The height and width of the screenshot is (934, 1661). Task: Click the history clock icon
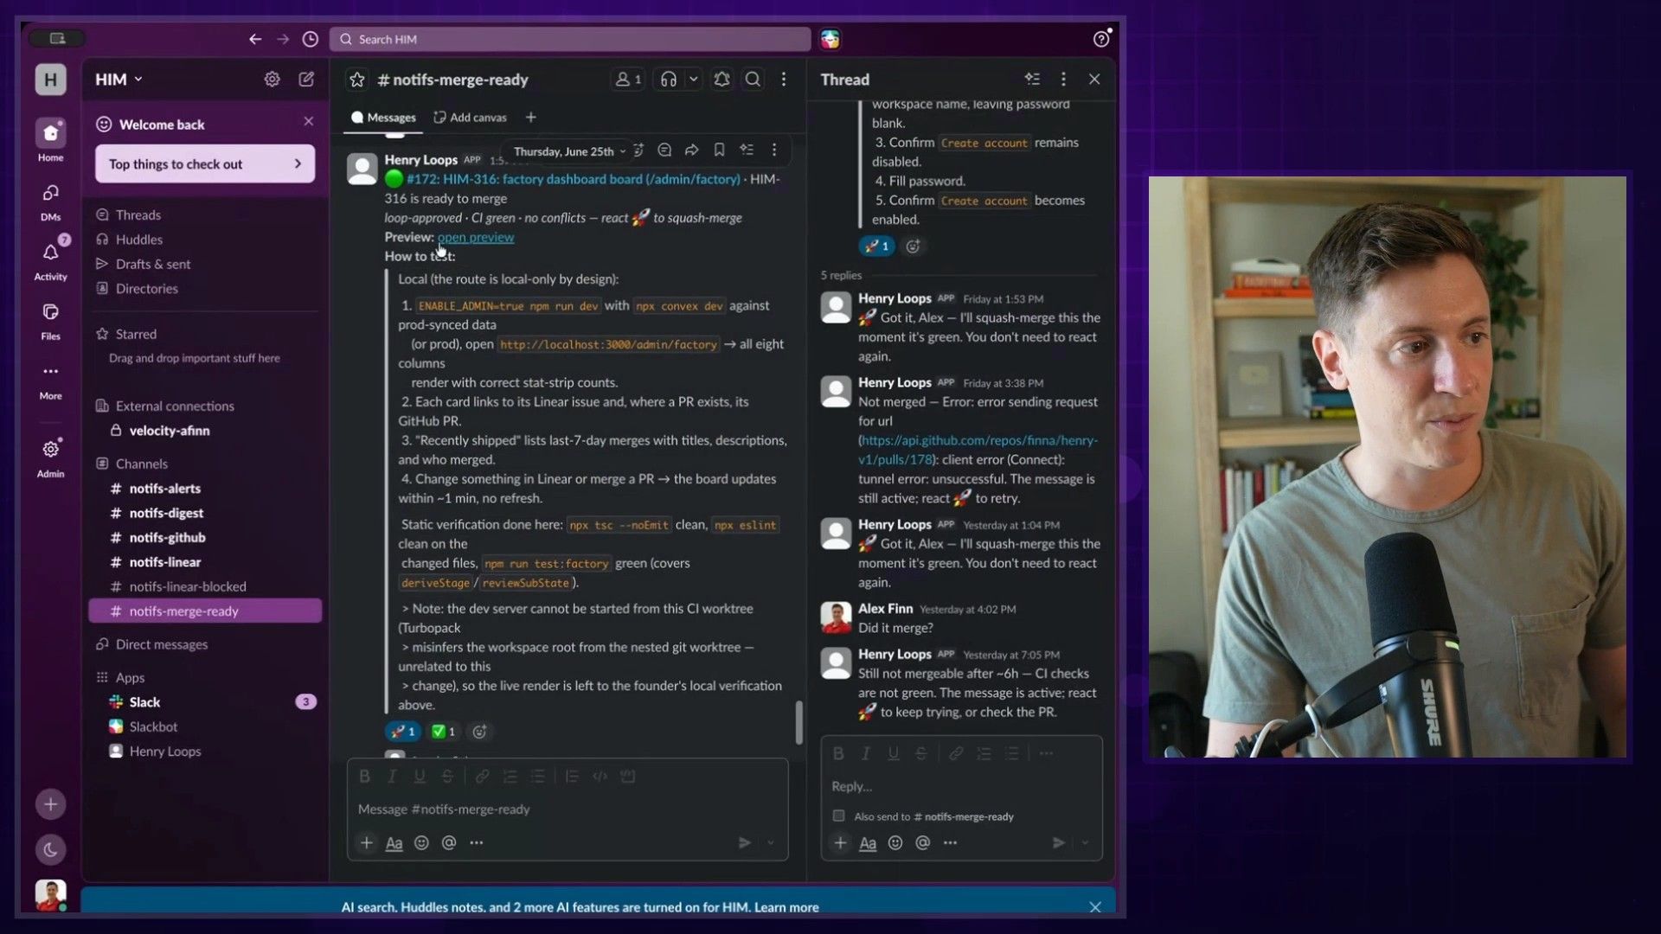pyautogui.click(x=311, y=39)
